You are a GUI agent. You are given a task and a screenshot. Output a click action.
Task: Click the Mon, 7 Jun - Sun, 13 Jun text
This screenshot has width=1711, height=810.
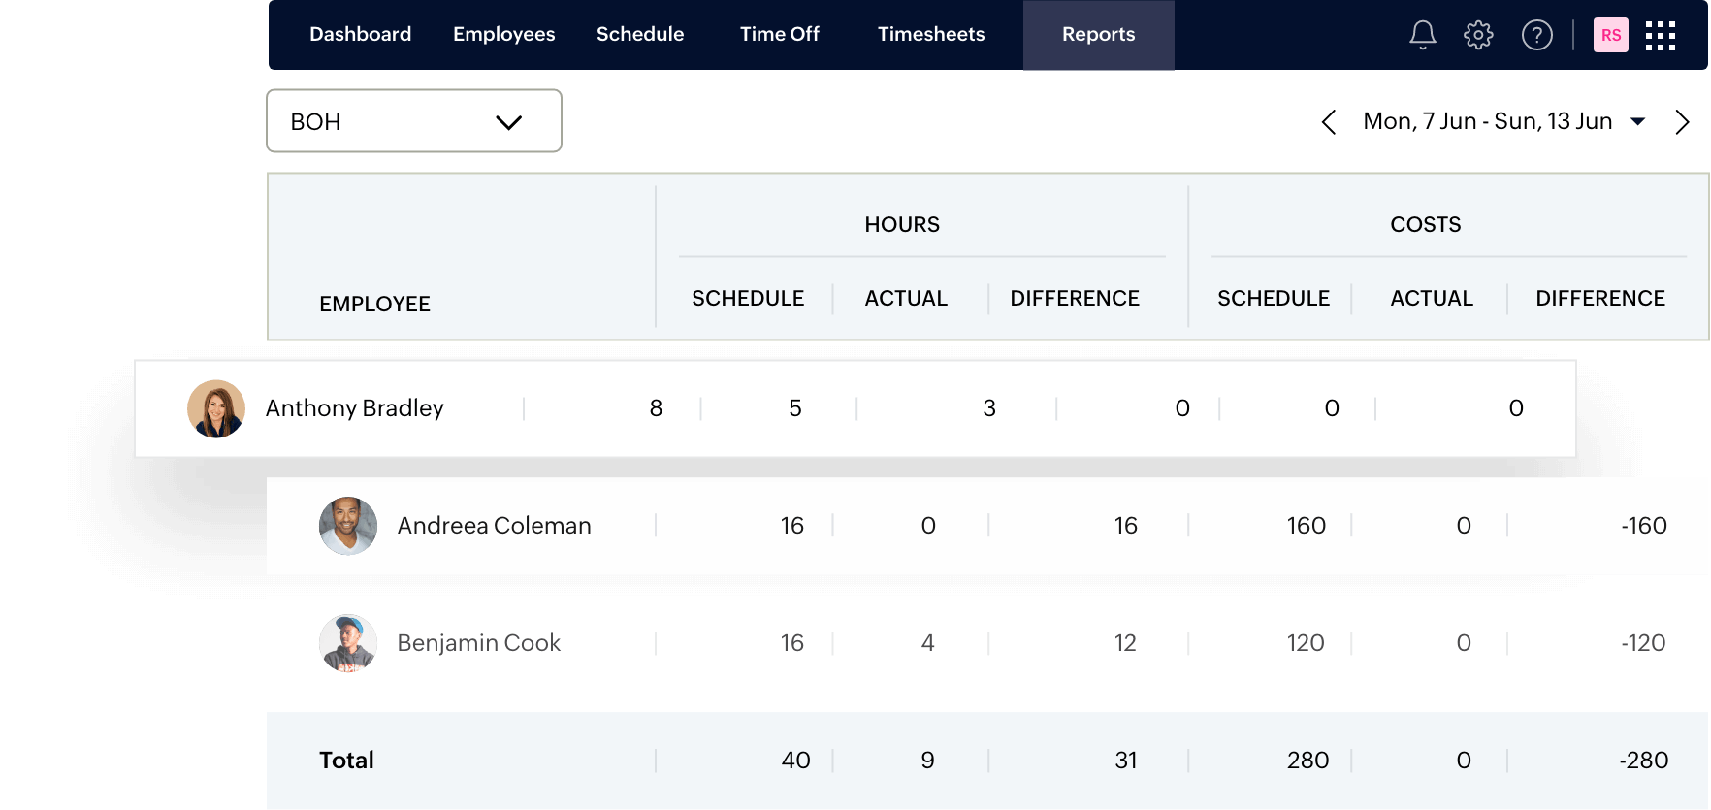[1487, 121]
